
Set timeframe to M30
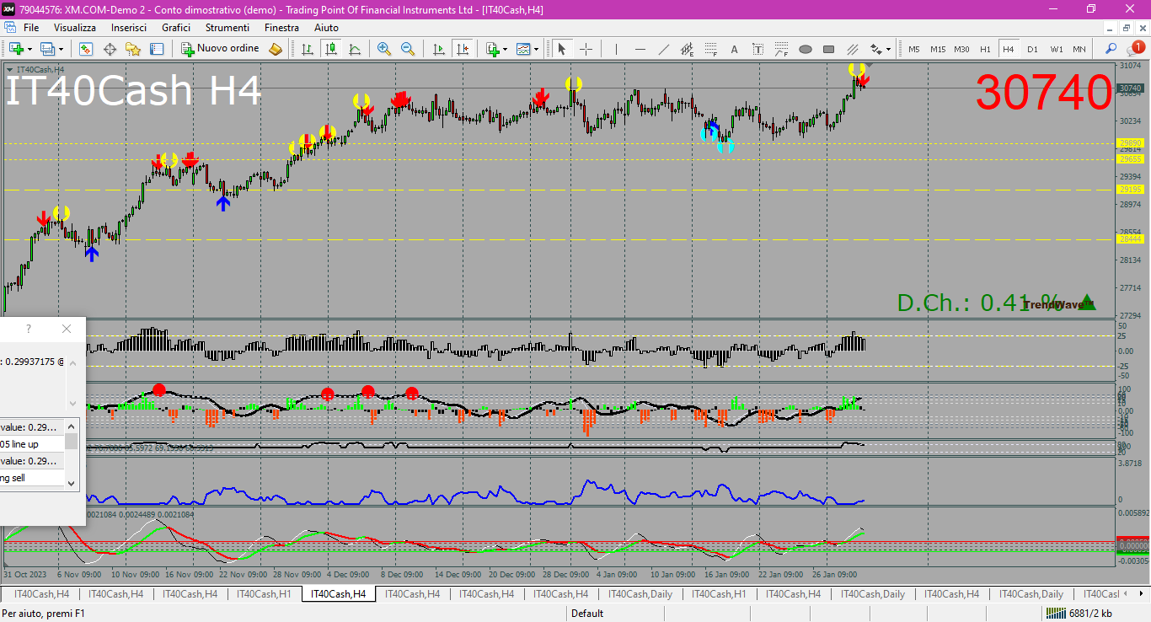(x=961, y=49)
